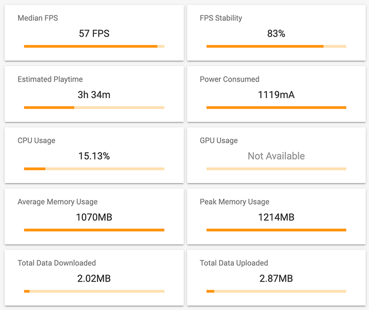Click the CPU Usage progress bar
The image size is (369, 310).
point(94,169)
